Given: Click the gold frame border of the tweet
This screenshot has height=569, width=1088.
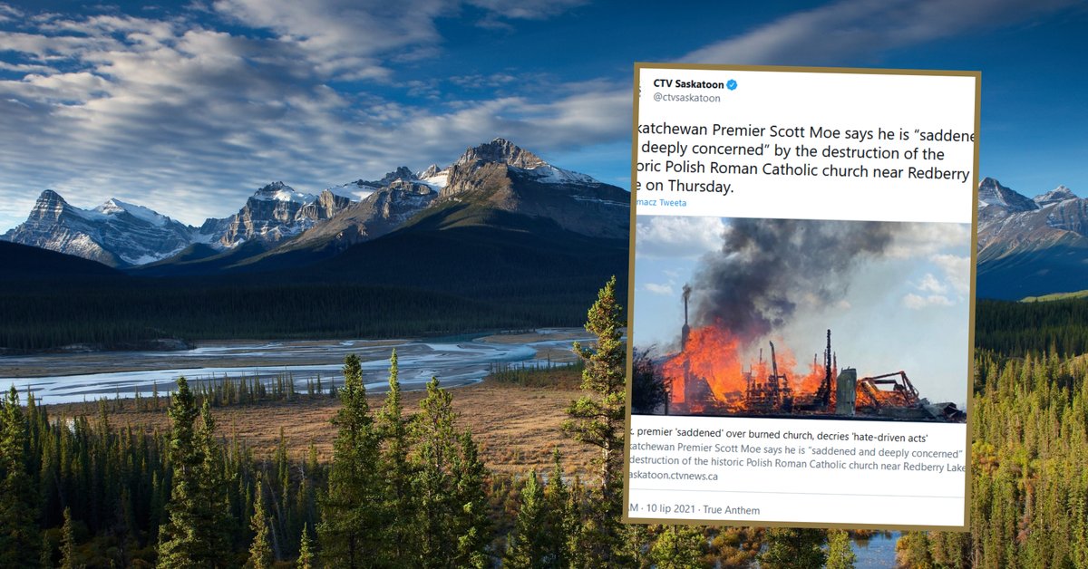Looking at the screenshot, I should [x=972, y=299].
